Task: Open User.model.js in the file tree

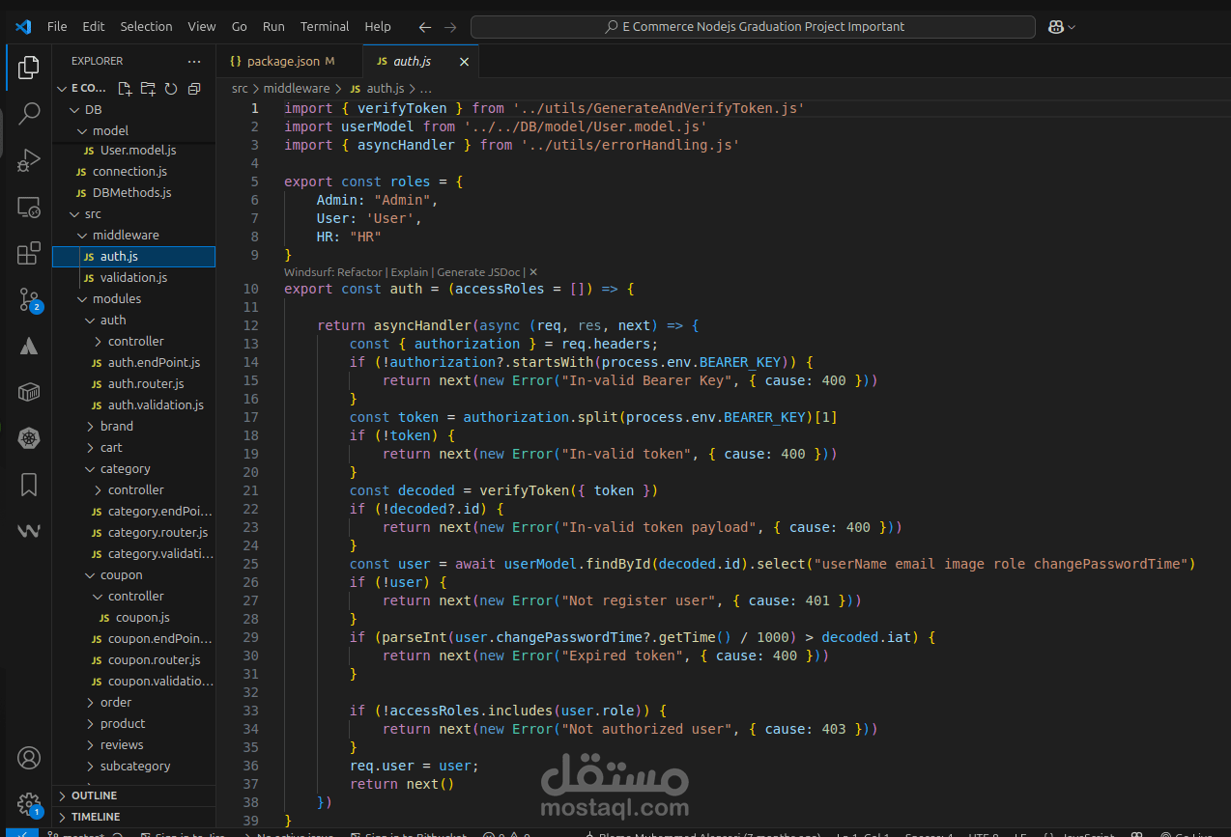Action: (133, 150)
